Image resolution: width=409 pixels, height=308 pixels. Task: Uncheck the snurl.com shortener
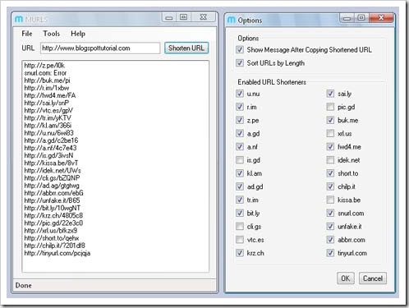pyautogui.click(x=330, y=213)
